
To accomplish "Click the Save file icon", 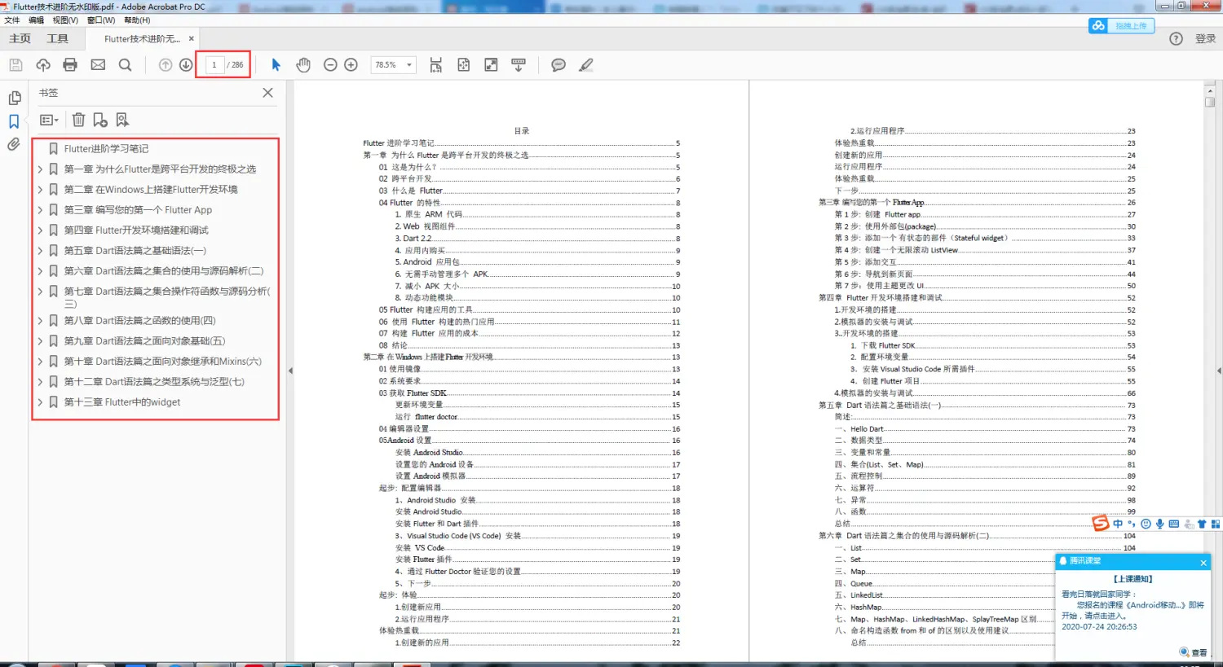I will pyautogui.click(x=15, y=65).
